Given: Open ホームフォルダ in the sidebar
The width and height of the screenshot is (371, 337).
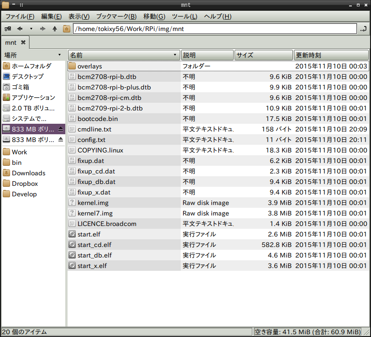Looking at the screenshot, I should click(33, 66).
